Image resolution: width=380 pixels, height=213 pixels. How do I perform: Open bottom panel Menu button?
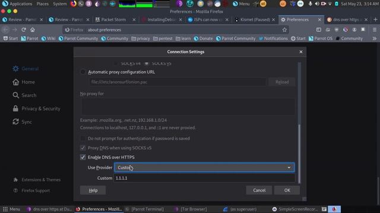[x=11, y=209]
